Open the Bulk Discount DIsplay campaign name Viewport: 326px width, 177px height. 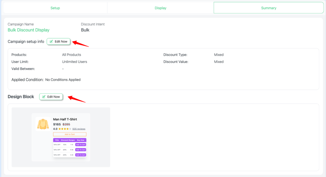[28, 30]
